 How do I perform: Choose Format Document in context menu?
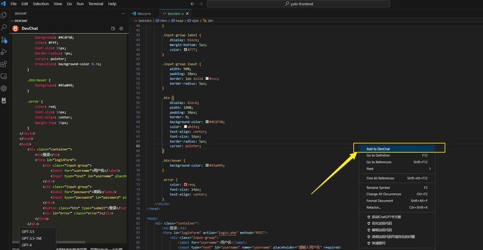click(x=397, y=201)
